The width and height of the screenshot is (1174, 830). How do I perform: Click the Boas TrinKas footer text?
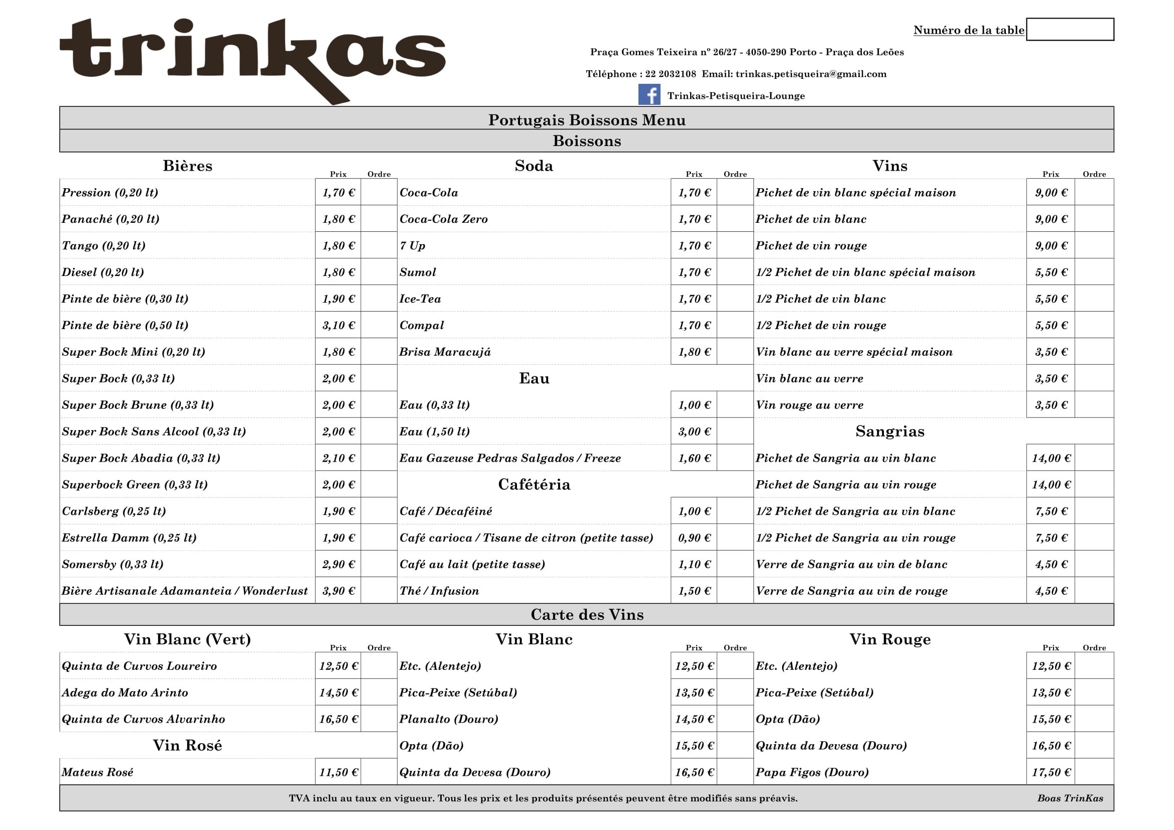click(1070, 798)
